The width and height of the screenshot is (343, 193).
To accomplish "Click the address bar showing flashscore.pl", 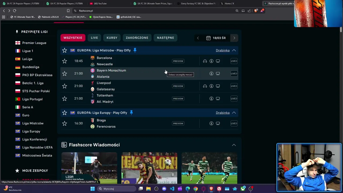I will (153, 11).
